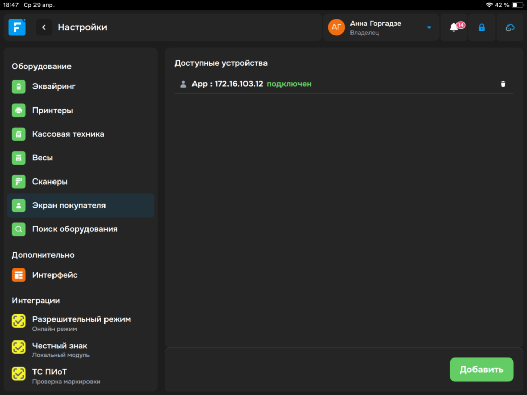Tap the подключен status text
The width and height of the screenshot is (527, 395).
pos(289,84)
